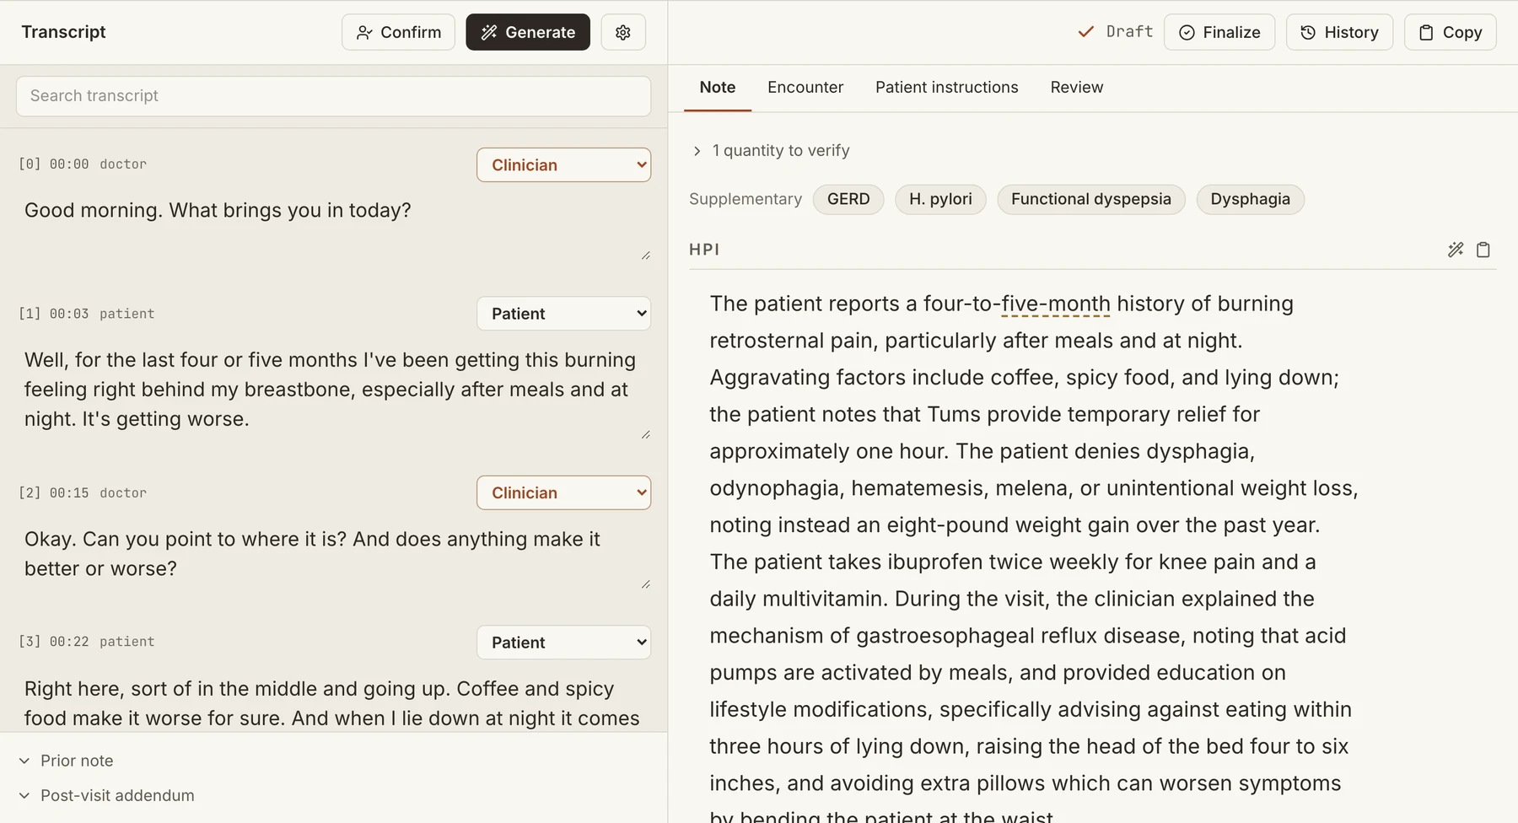Screen dimensions: 1518x823
Task: Toggle the GERD supplementary chip
Action: 848,199
